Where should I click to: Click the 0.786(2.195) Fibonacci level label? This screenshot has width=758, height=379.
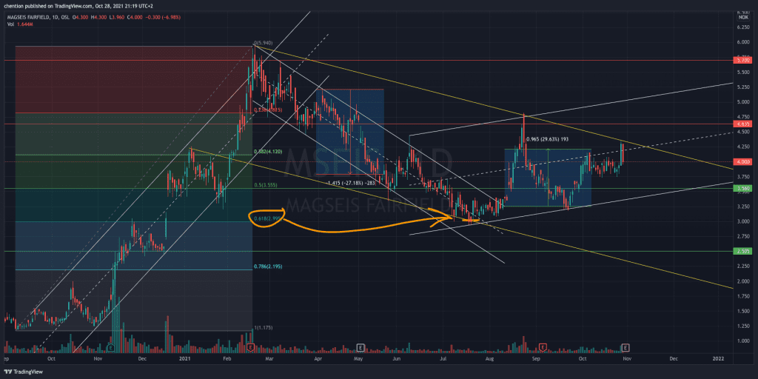pos(268,266)
